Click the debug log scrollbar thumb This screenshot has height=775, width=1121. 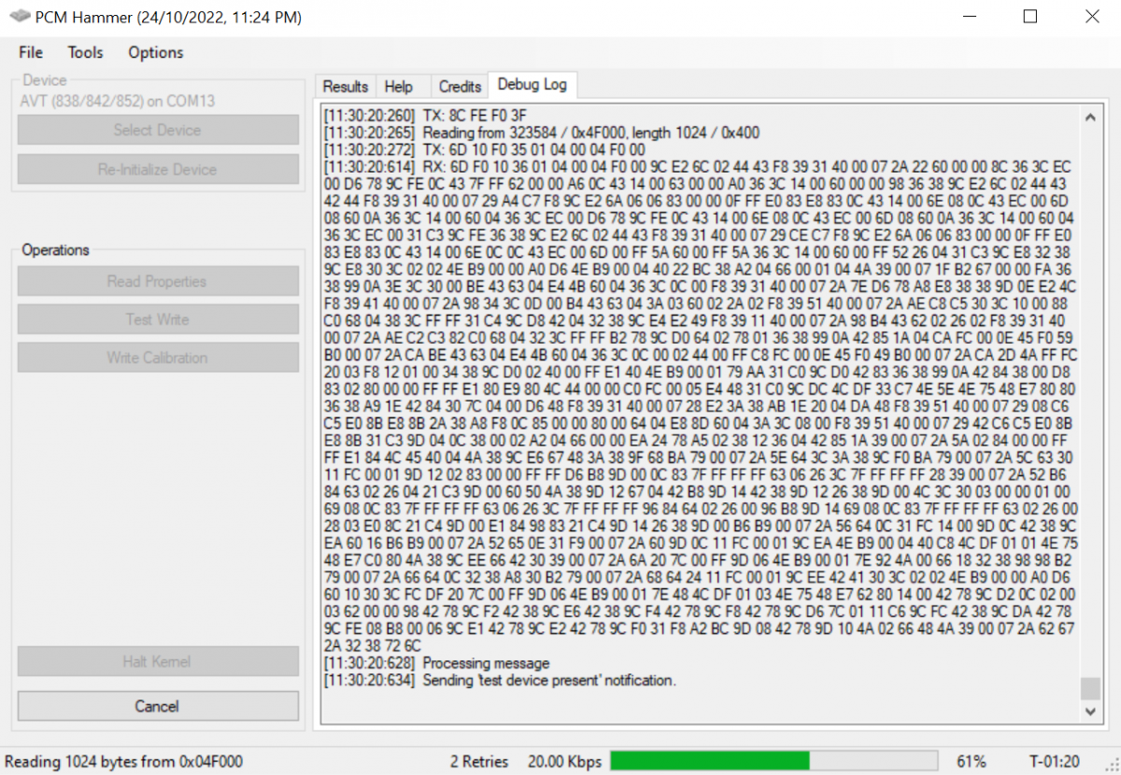coord(1089,688)
